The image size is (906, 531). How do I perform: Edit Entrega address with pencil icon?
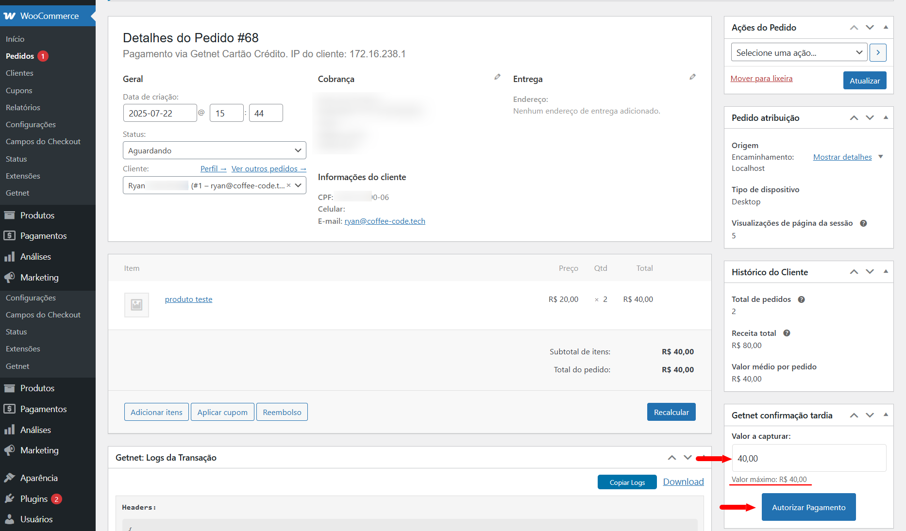[692, 77]
